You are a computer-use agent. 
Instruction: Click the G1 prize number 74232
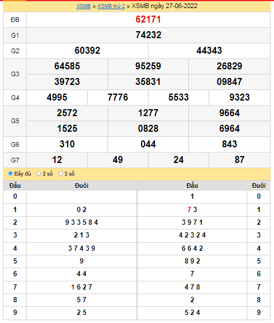(148, 35)
